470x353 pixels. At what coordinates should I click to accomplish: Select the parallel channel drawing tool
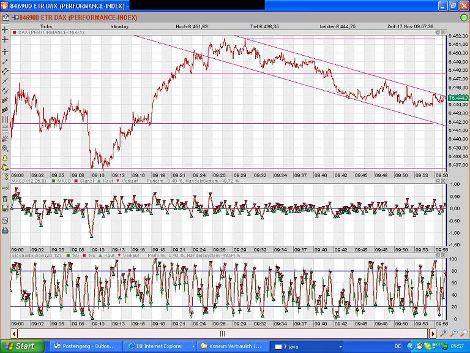(x=5, y=72)
